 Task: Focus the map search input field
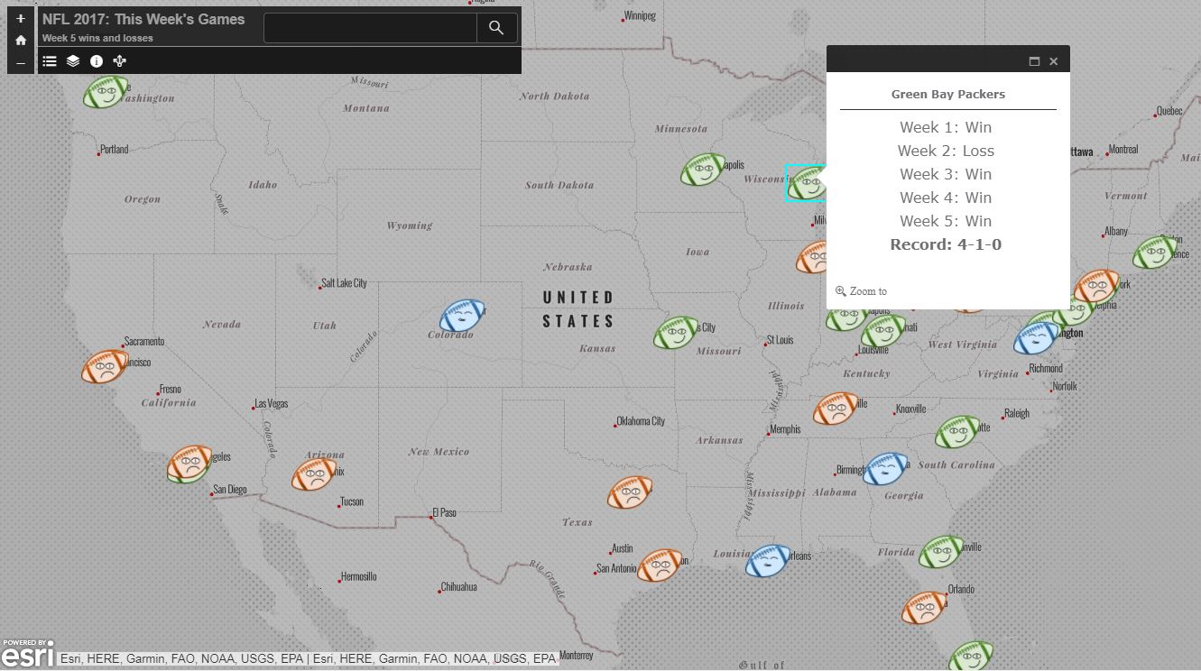coord(370,28)
